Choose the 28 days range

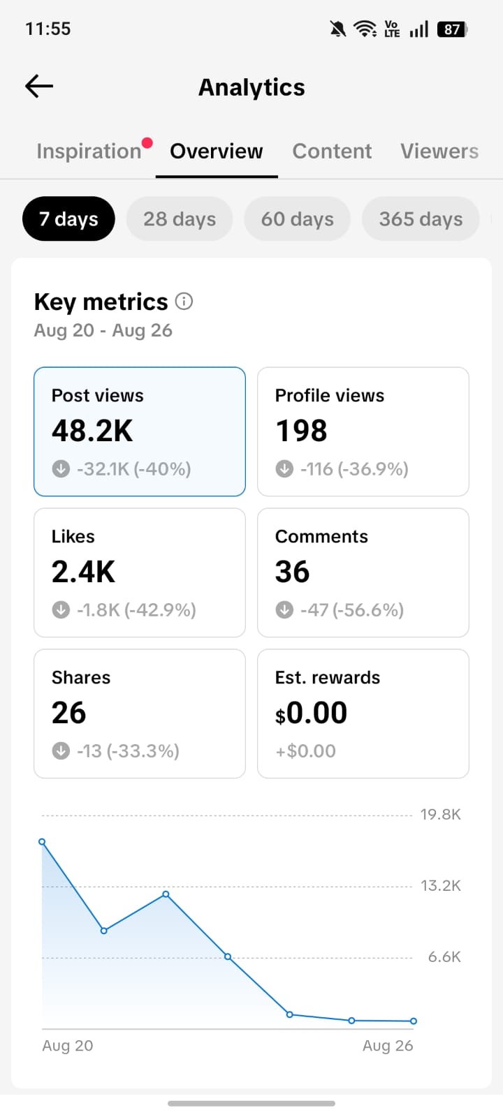pos(180,219)
